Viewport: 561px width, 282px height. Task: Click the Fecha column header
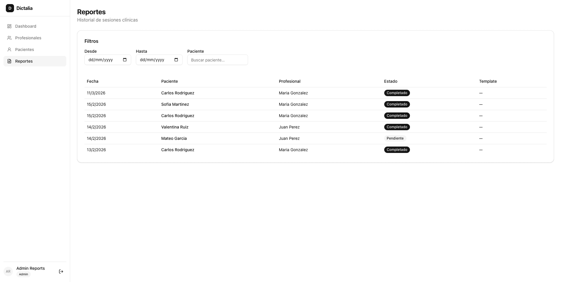pos(93,81)
